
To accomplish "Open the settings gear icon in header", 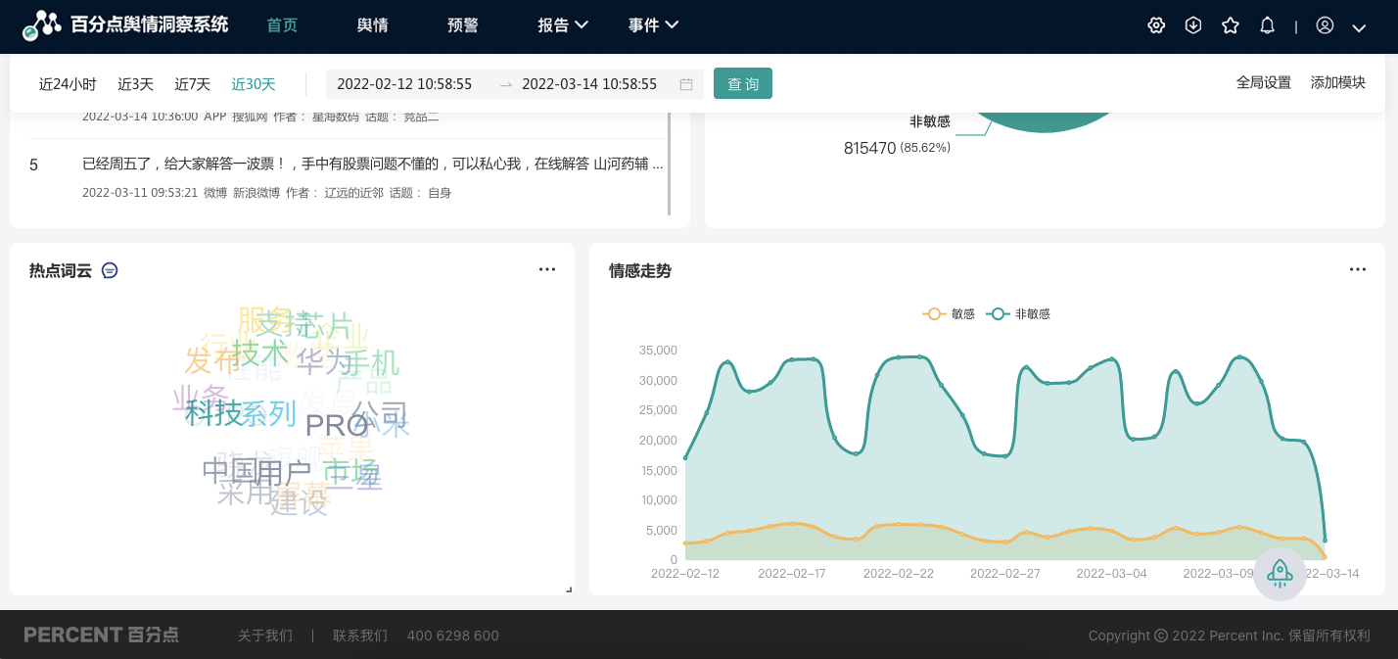I will pos(1156,25).
